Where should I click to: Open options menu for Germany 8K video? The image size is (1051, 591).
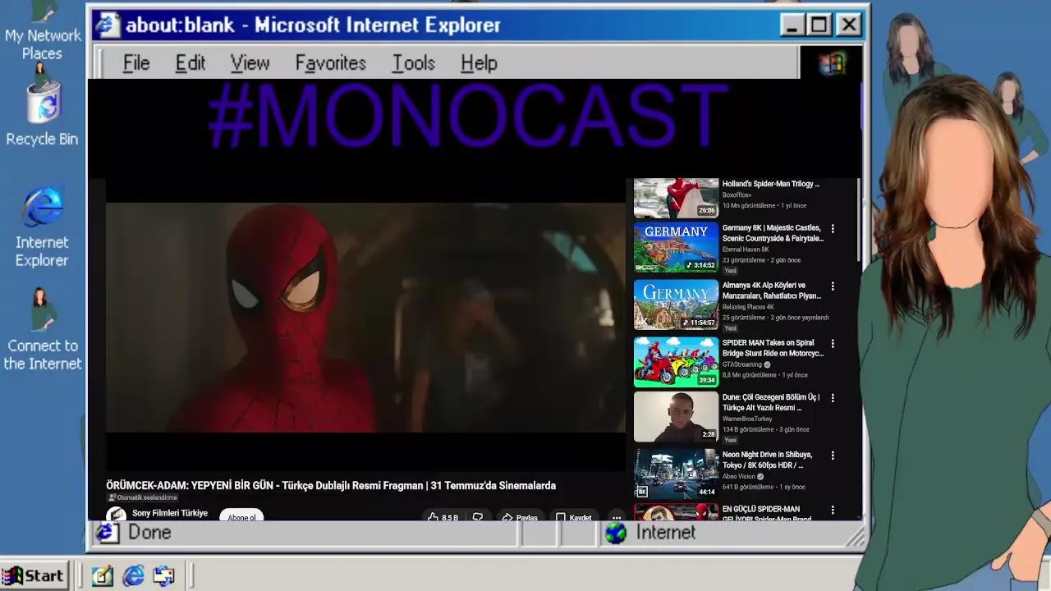(x=833, y=229)
